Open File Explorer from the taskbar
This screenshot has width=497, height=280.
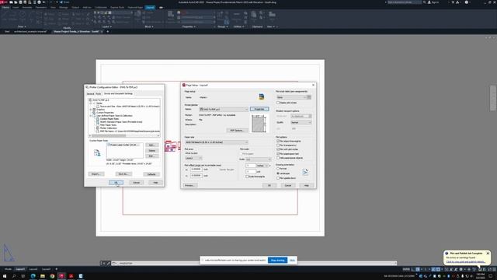(x=43, y=276)
